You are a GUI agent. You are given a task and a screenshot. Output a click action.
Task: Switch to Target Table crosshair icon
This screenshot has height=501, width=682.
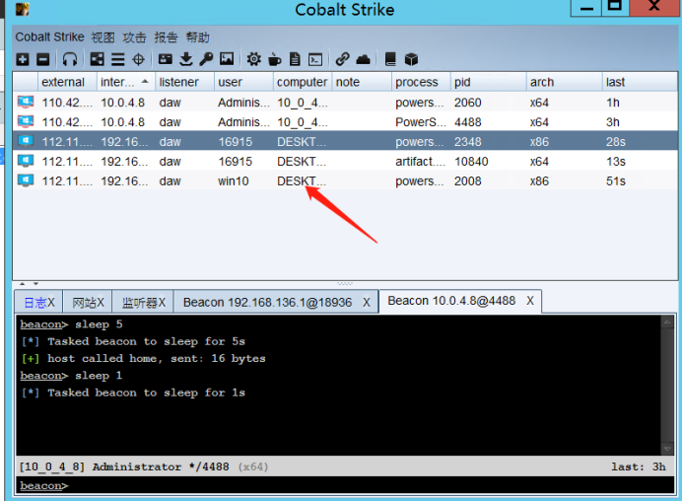(x=138, y=59)
